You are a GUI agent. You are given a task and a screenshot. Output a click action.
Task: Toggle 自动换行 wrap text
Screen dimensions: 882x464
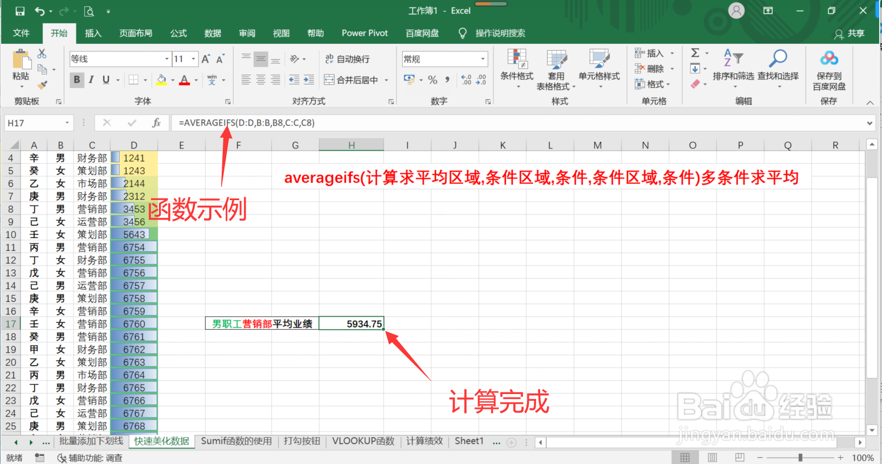coord(348,59)
